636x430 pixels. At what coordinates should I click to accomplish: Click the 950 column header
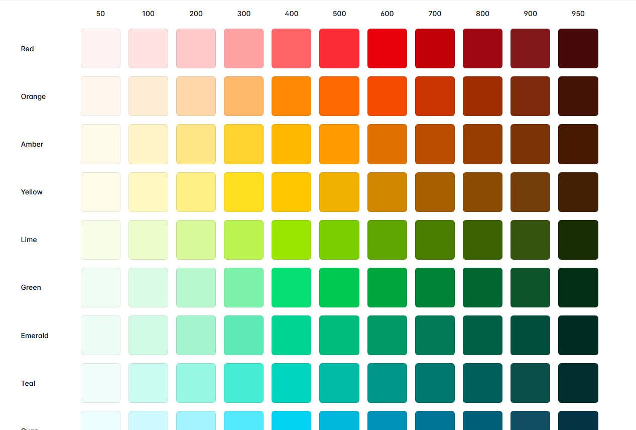(578, 14)
